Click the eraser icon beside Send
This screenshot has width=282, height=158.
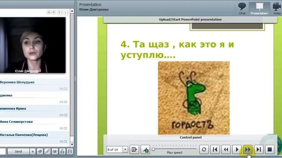click(40, 151)
